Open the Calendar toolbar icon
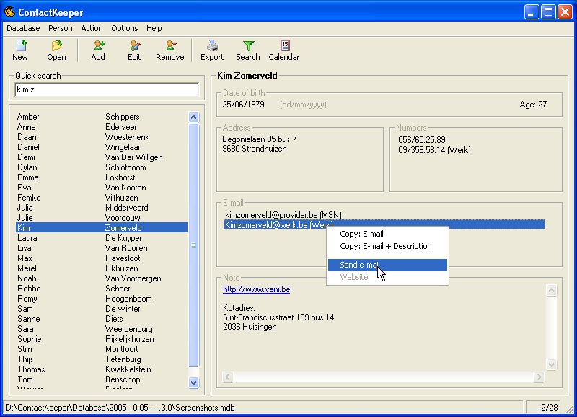 284,46
